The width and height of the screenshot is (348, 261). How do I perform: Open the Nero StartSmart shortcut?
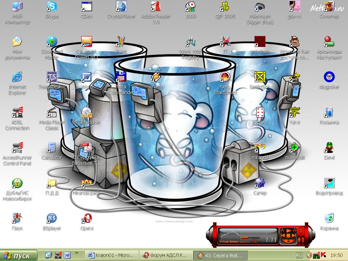click(x=225, y=77)
